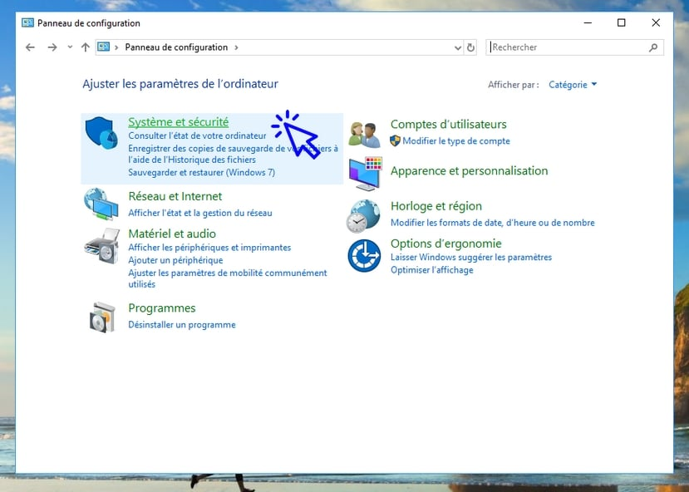Click Modifier les formats de date link
The image size is (689, 492).
493,223
